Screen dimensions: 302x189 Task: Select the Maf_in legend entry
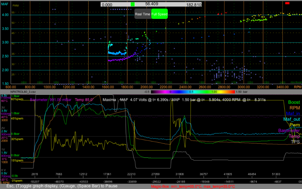tap(293, 113)
